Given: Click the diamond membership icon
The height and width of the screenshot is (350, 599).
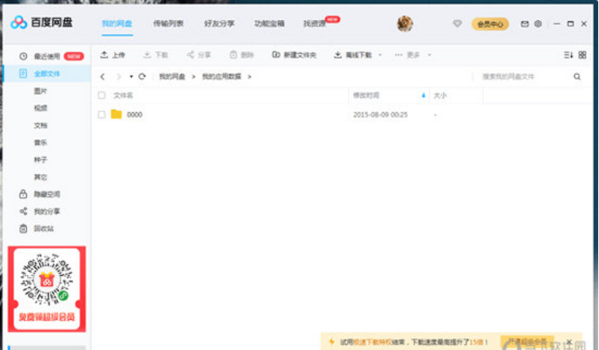Looking at the screenshot, I should click(x=458, y=24).
